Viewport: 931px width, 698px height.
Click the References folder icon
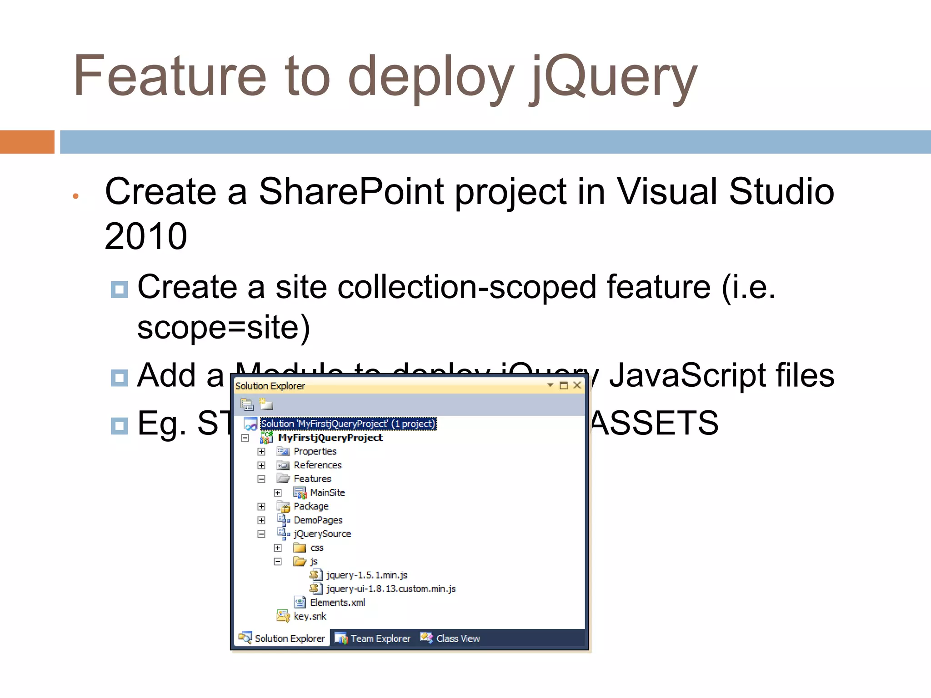pyautogui.click(x=283, y=465)
